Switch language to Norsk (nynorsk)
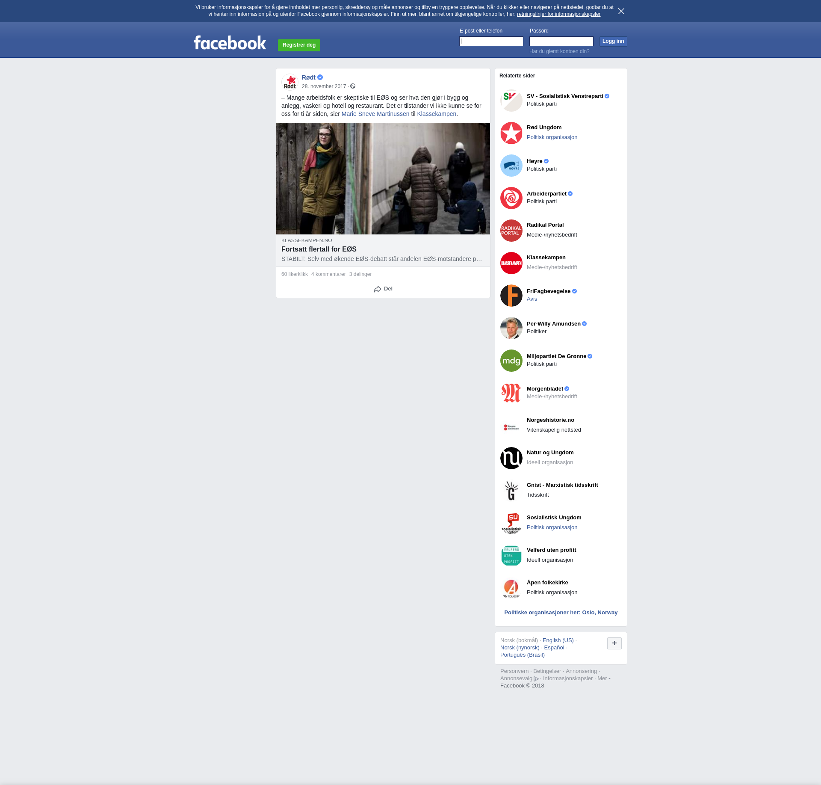The image size is (821, 785). click(520, 648)
